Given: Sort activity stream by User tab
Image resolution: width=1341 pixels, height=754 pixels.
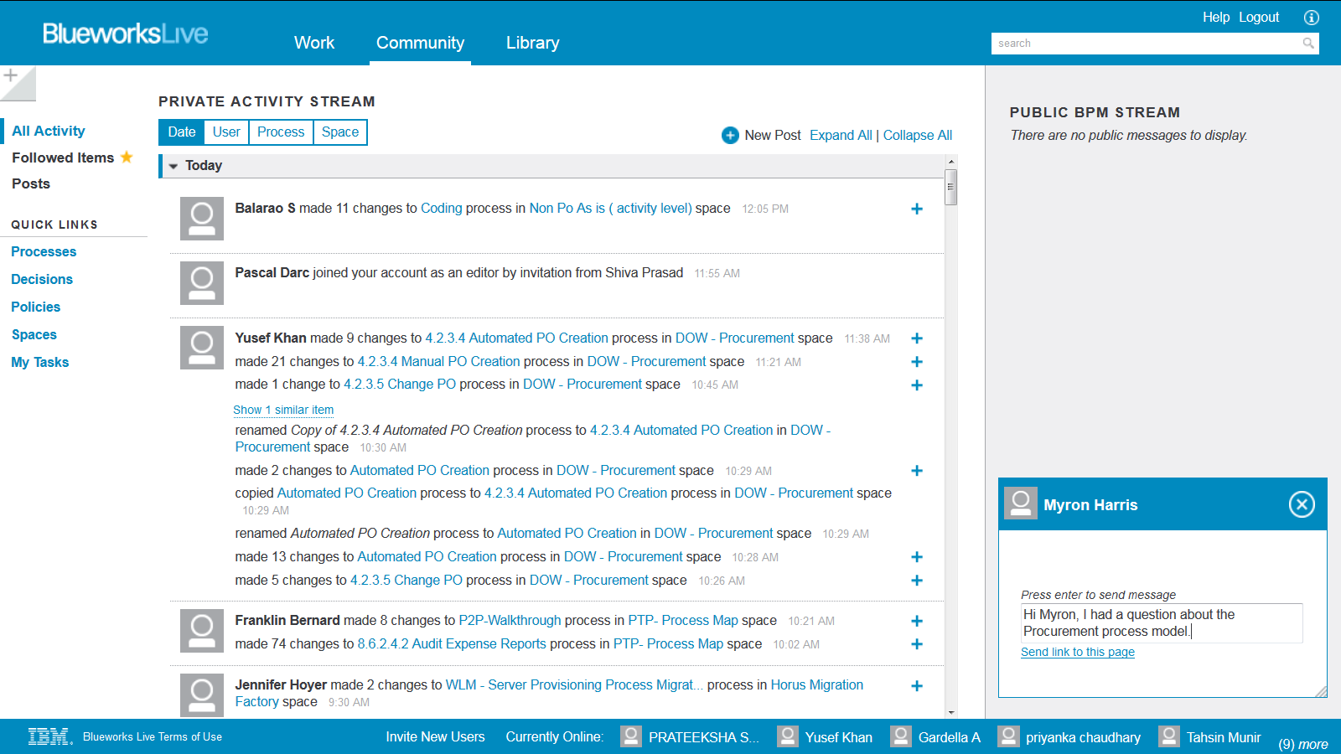Looking at the screenshot, I should [x=225, y=132].
